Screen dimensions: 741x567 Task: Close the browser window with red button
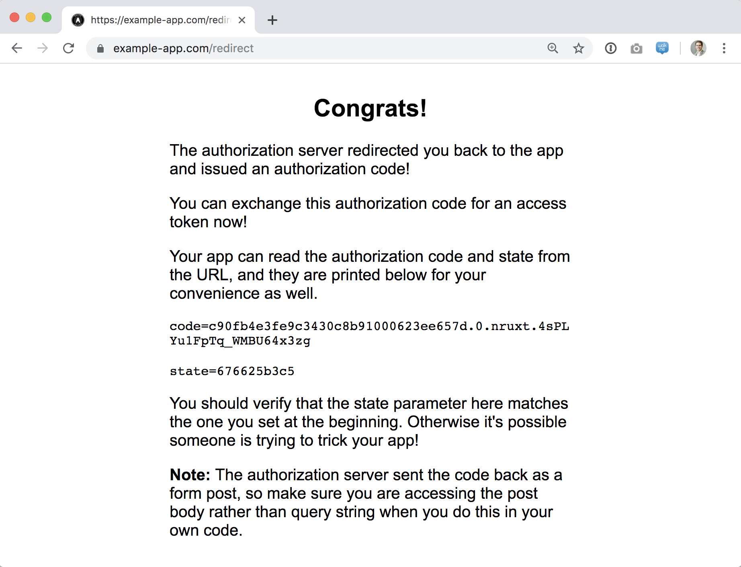coord(14,18)
